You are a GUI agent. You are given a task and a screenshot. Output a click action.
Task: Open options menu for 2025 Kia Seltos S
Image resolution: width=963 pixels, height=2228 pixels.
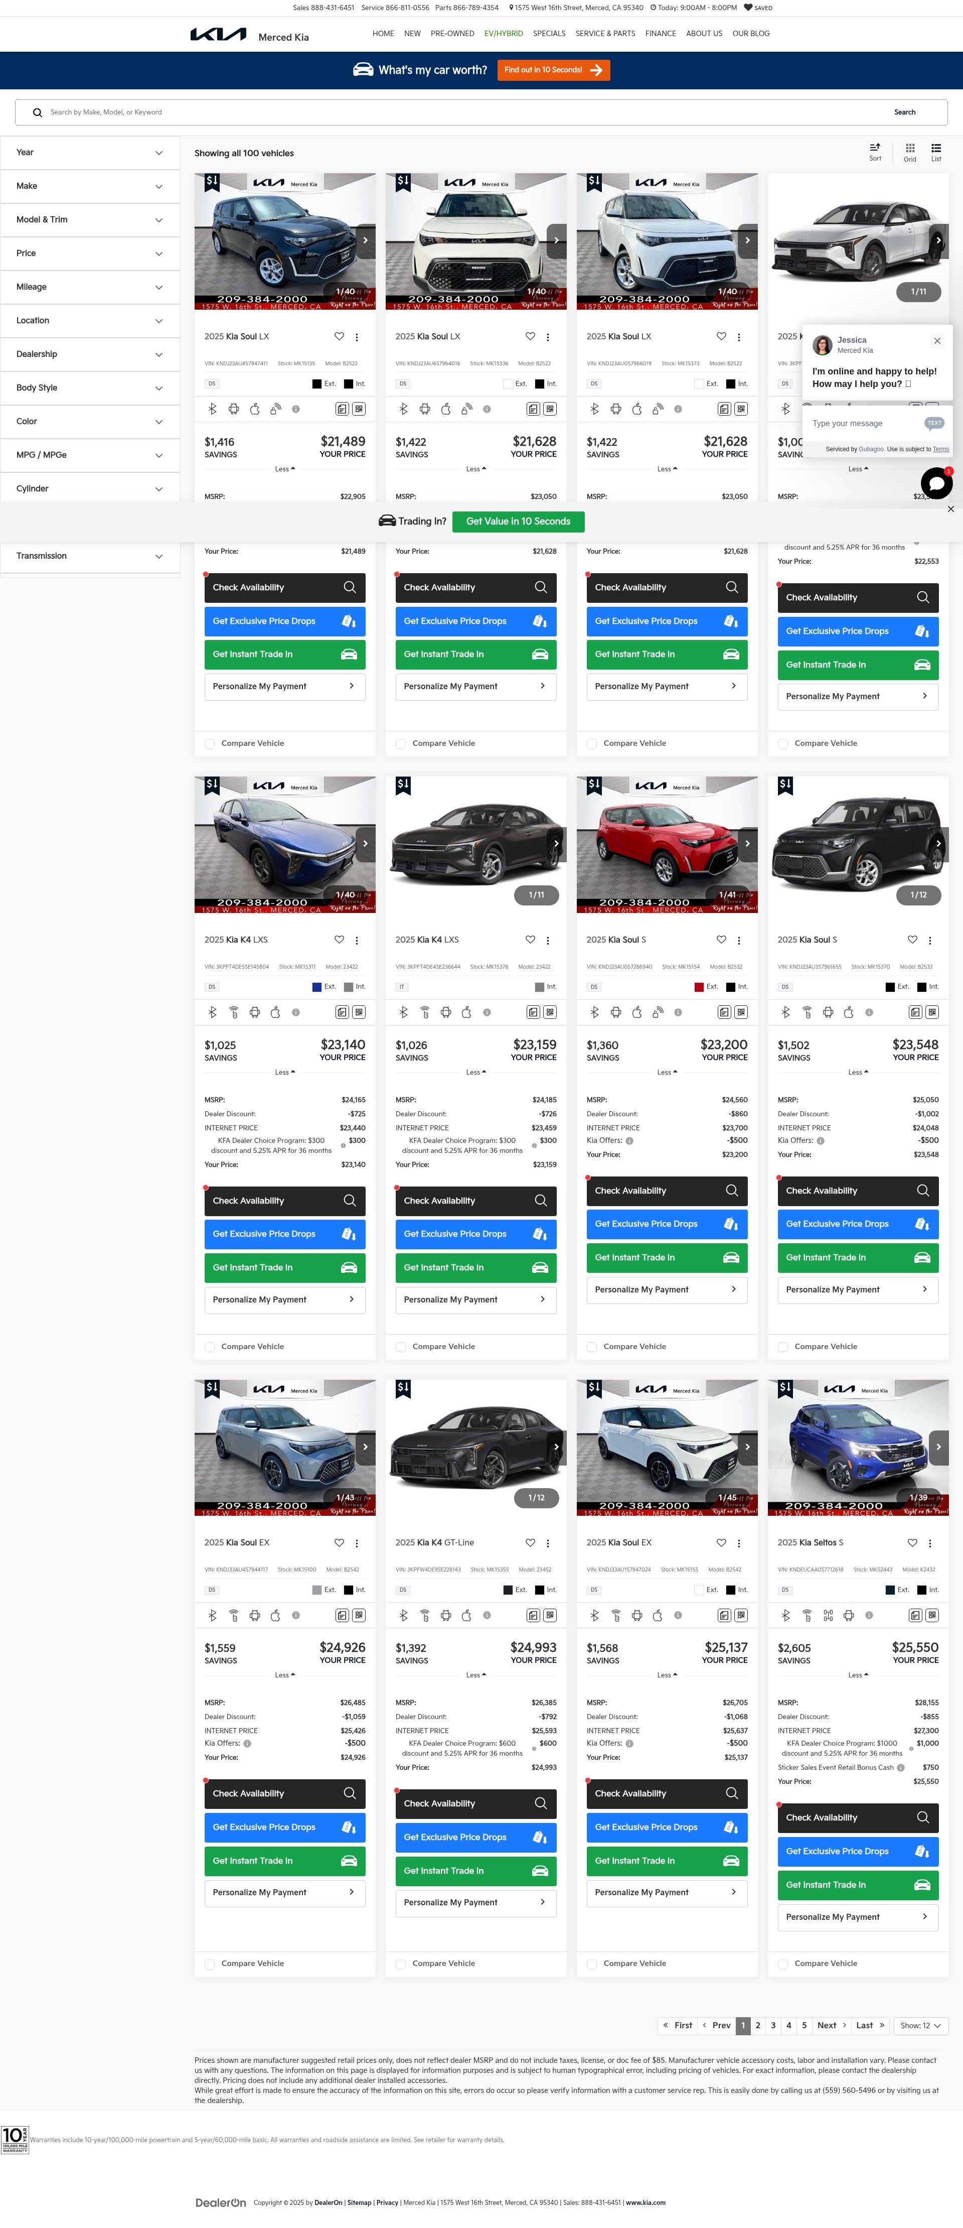click(x=930, y=1544)
